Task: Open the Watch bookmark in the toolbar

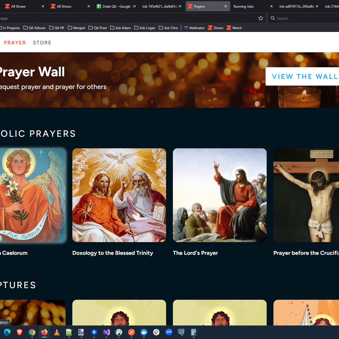Action: click(234, 28)
